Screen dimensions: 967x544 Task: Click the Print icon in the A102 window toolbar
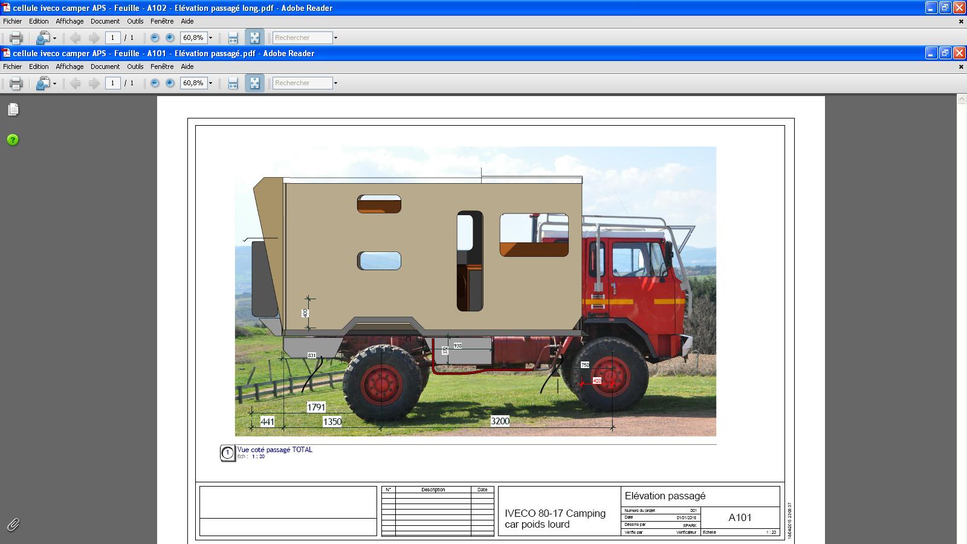click(x=16, y=38)
